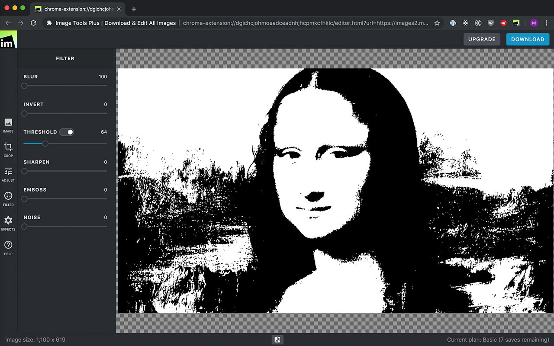Click the FILTER panel heading
Screen dimensions: 554x346
pos(65,58)
